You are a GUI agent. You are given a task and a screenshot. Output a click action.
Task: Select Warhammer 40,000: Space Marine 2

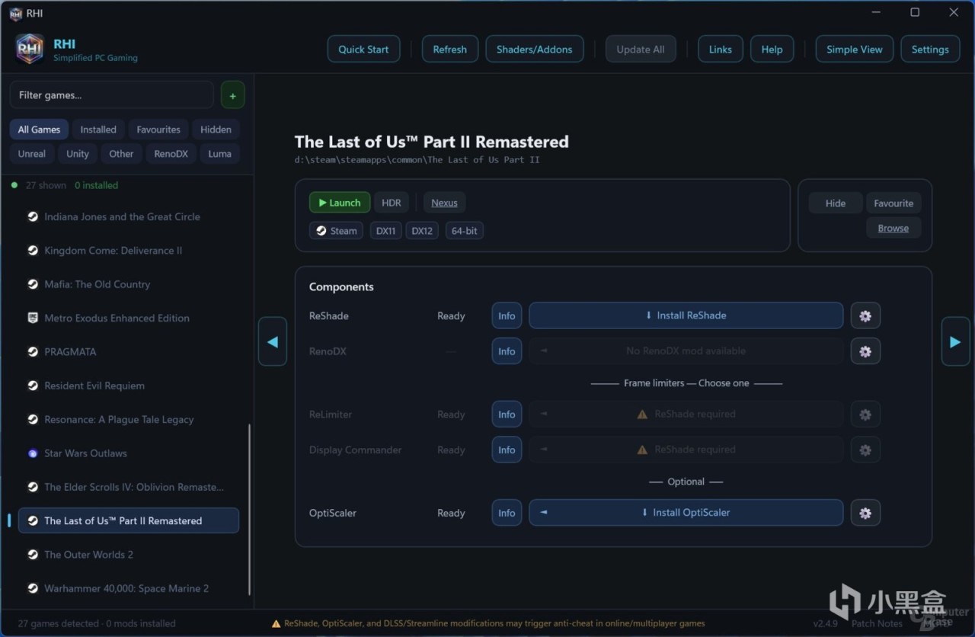(129, 588)
